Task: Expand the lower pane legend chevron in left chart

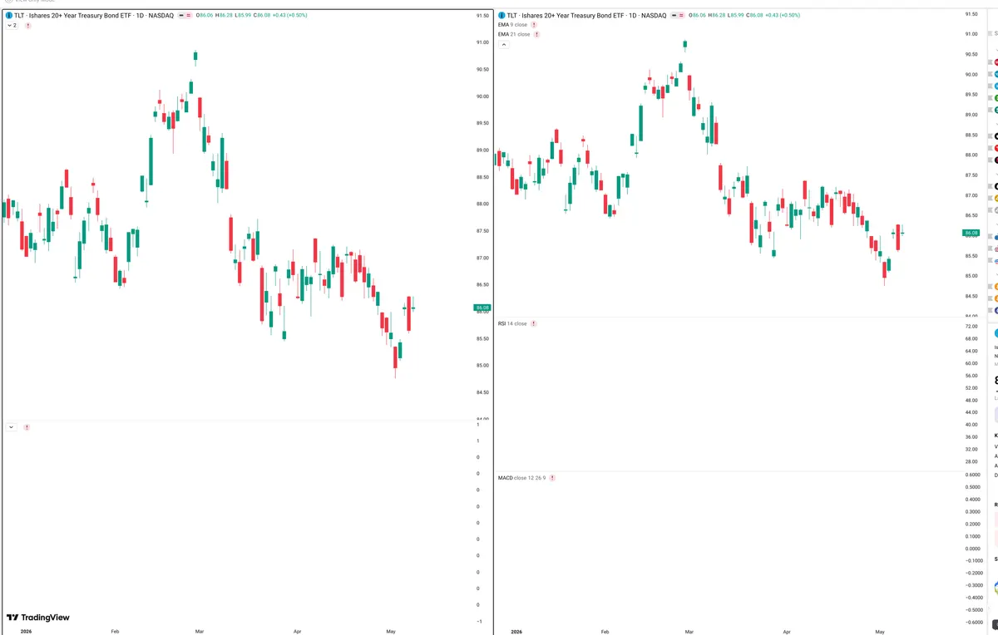Action: 12,427
